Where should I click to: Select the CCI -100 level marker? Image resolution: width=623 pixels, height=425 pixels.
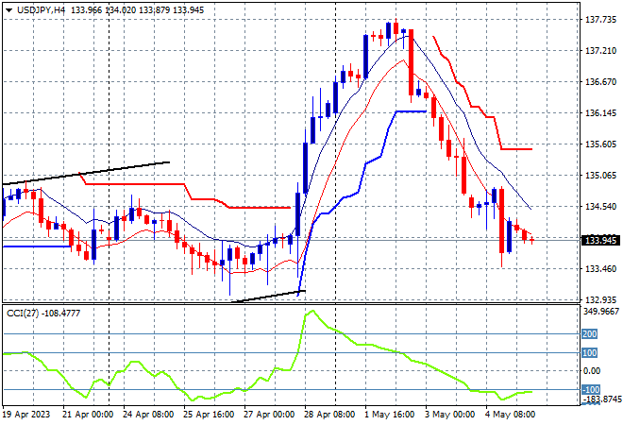590,390
